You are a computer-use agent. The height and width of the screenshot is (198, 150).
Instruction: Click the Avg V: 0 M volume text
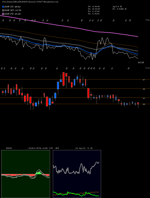(x=117, y=7)
